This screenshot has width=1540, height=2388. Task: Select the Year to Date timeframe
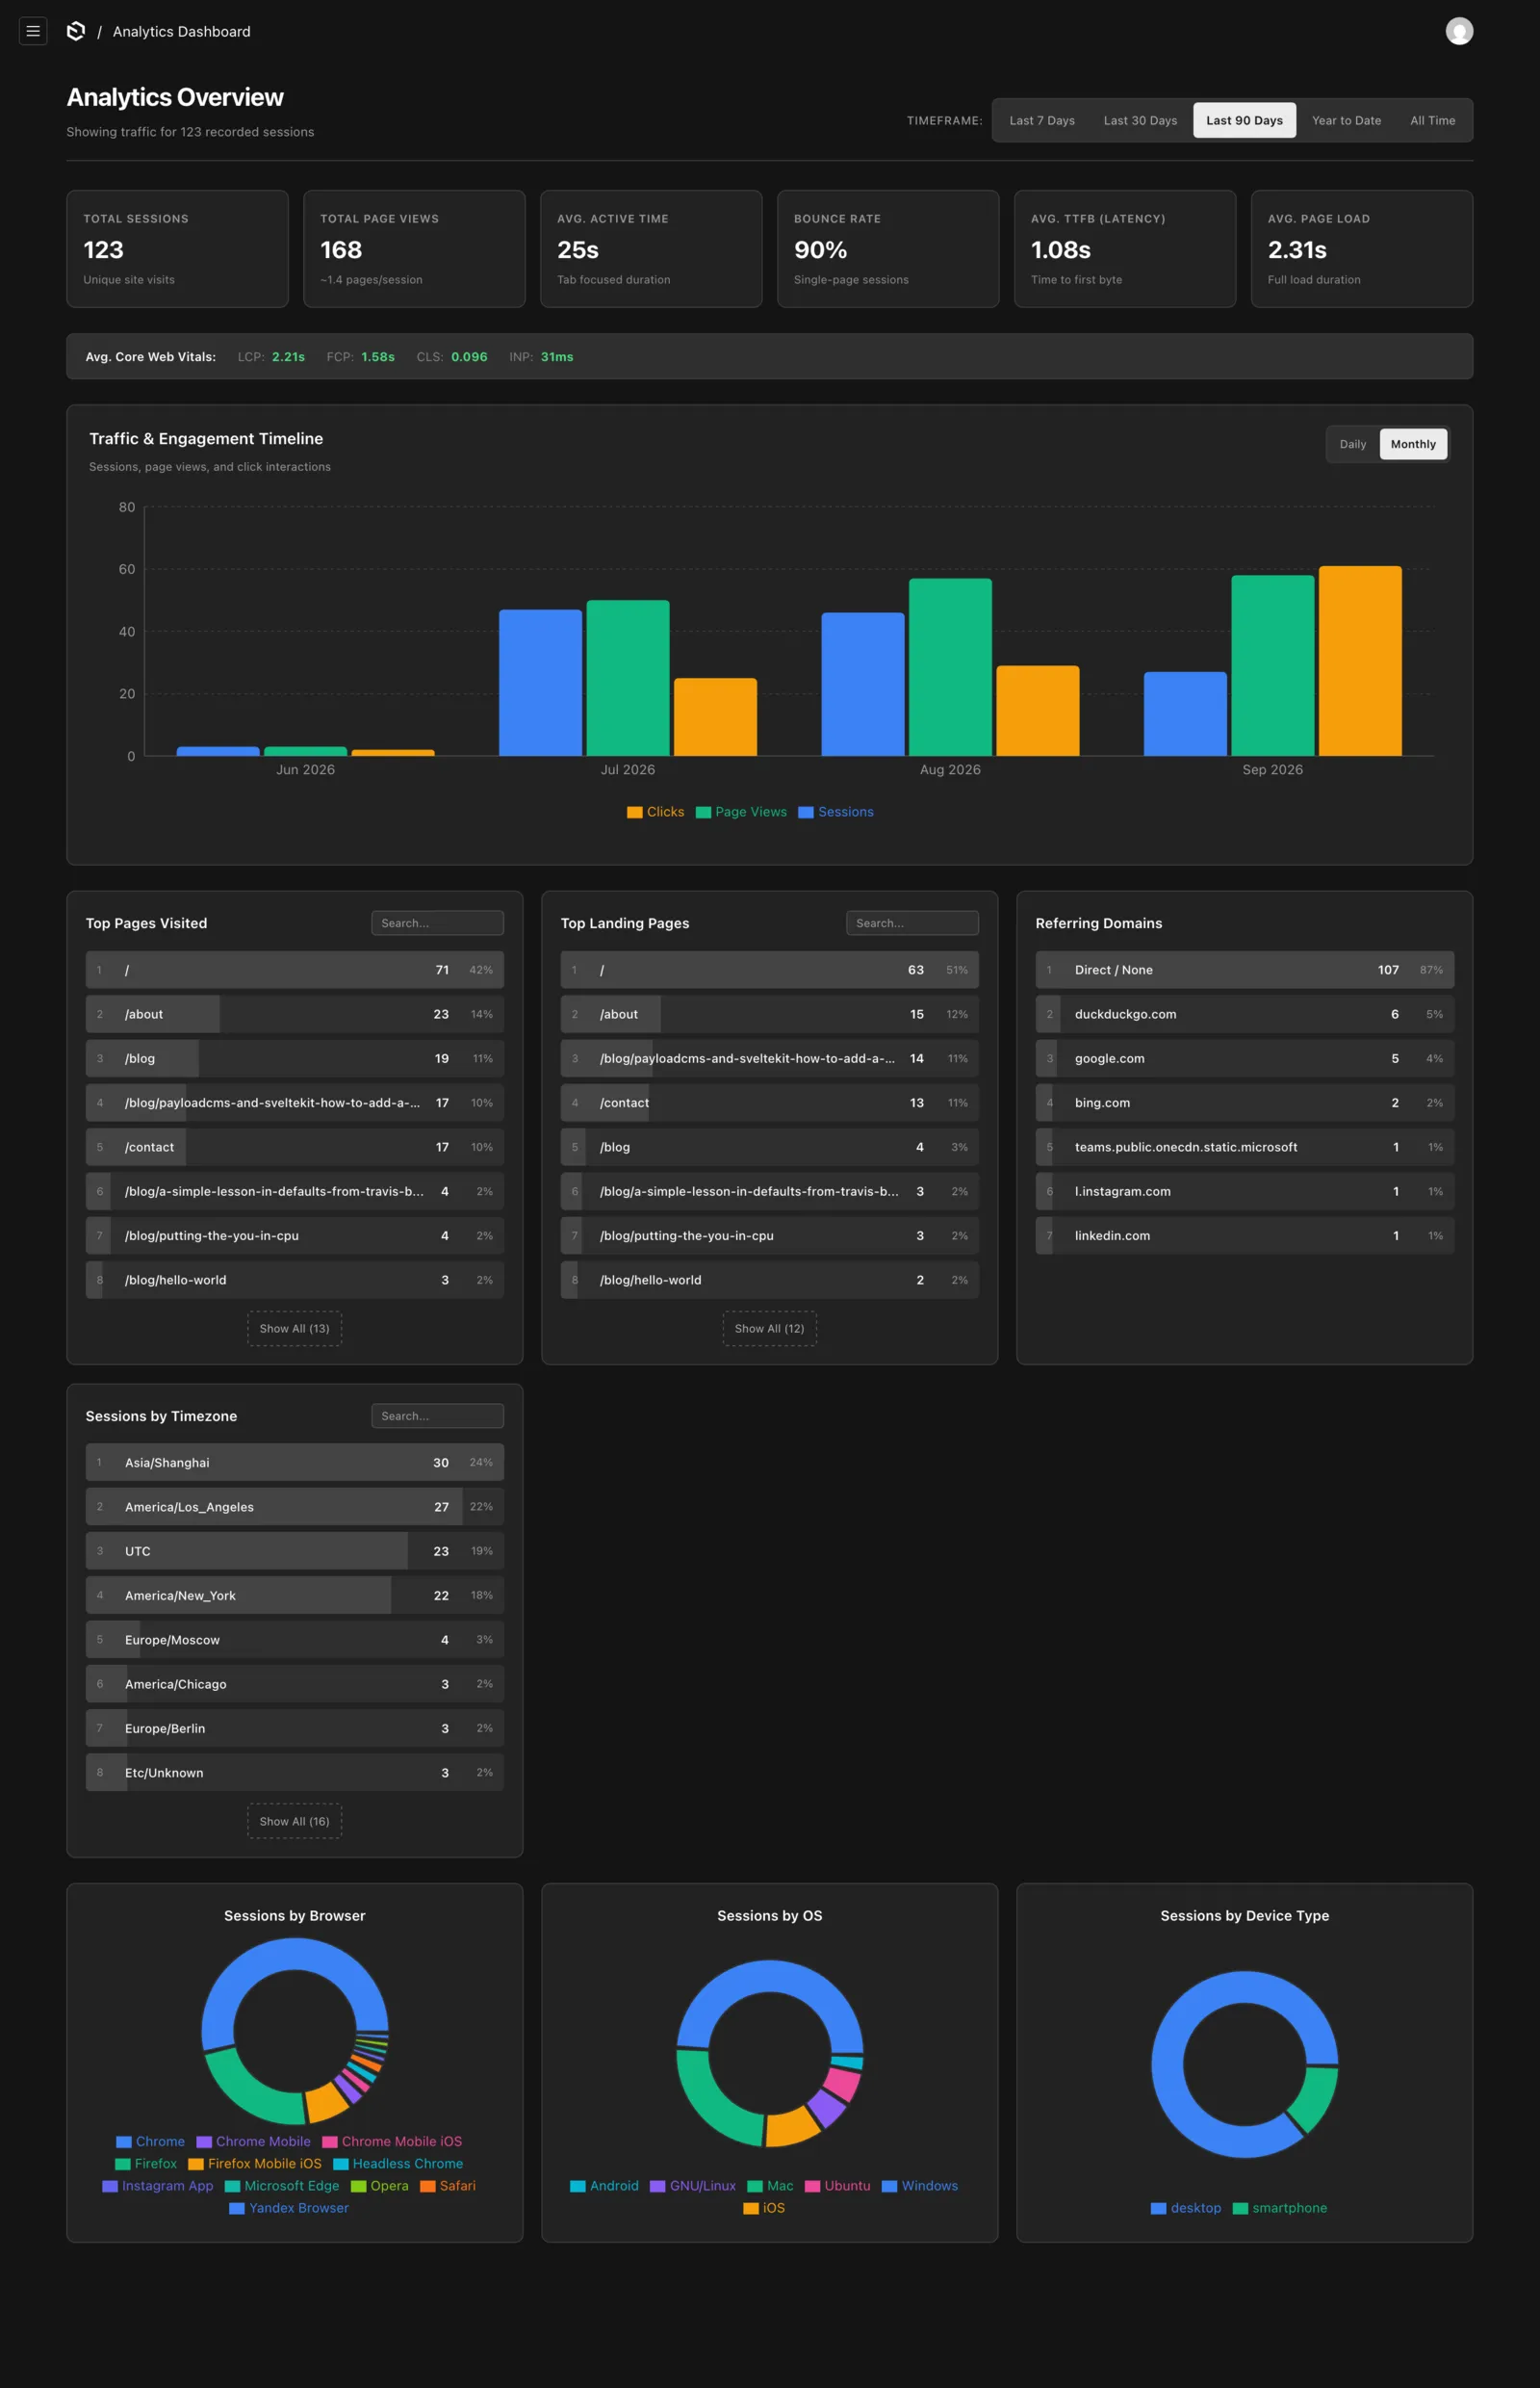tap(1346, 120)
